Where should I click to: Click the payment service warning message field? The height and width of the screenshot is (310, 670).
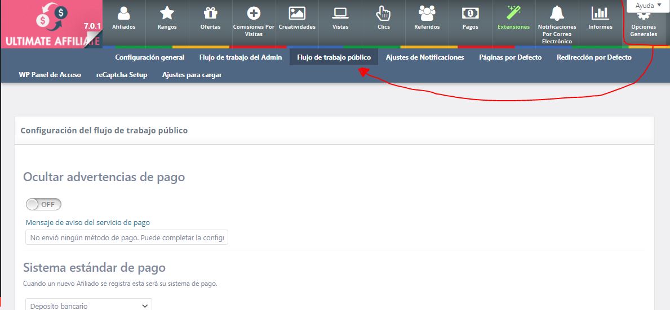click(127, 238)
